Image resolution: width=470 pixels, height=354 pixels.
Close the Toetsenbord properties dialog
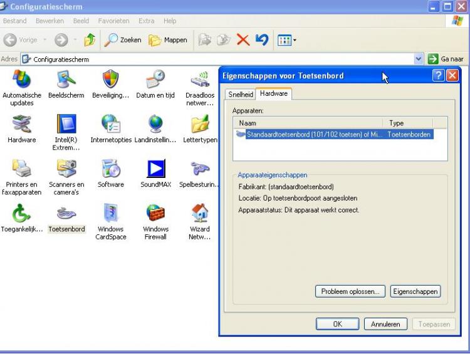click(452, 75)
